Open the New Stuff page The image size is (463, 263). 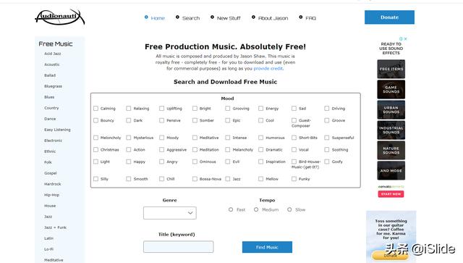click(x=229, y=18)
